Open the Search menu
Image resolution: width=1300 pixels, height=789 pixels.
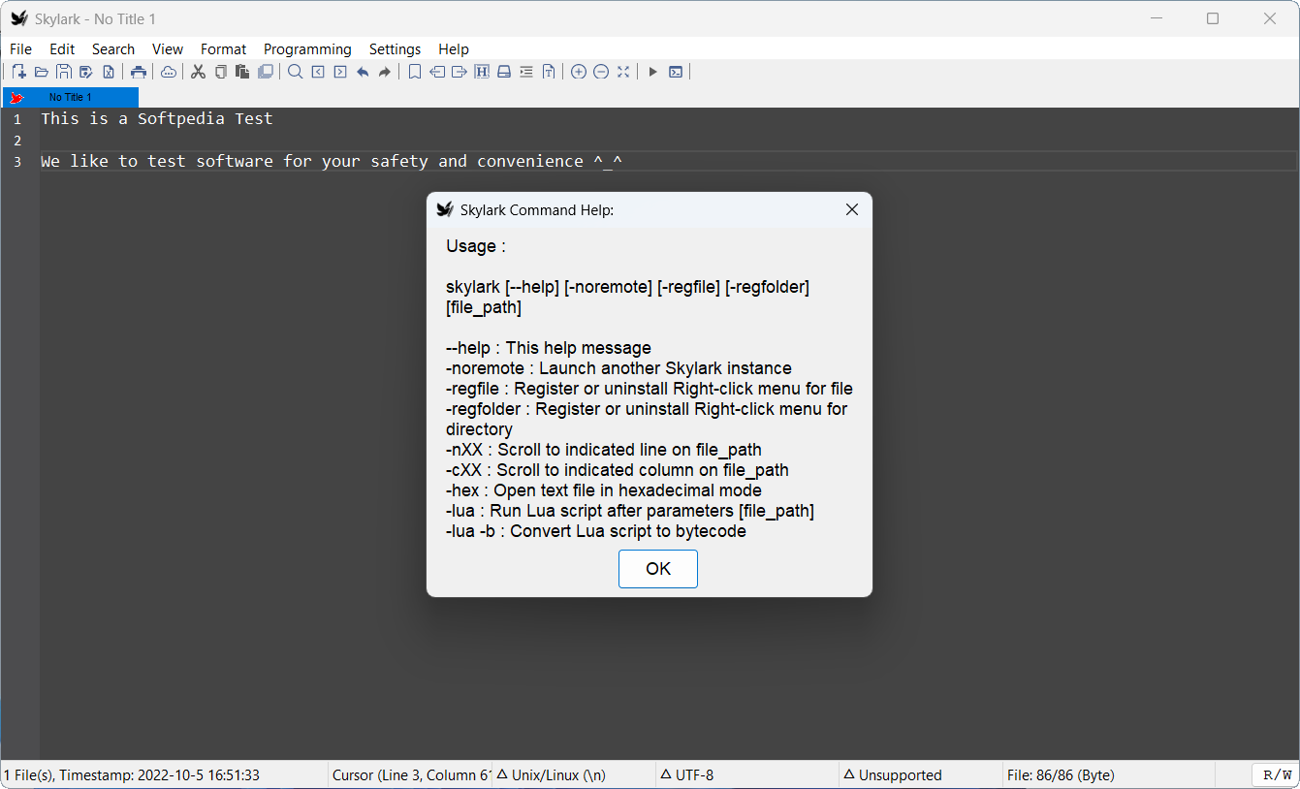(x=113, y=49)
